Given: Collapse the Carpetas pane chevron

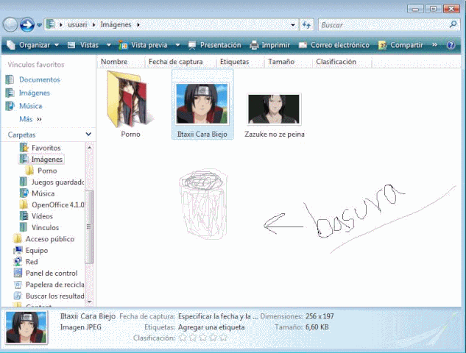Looking at the screenshot, I should 88,134.
